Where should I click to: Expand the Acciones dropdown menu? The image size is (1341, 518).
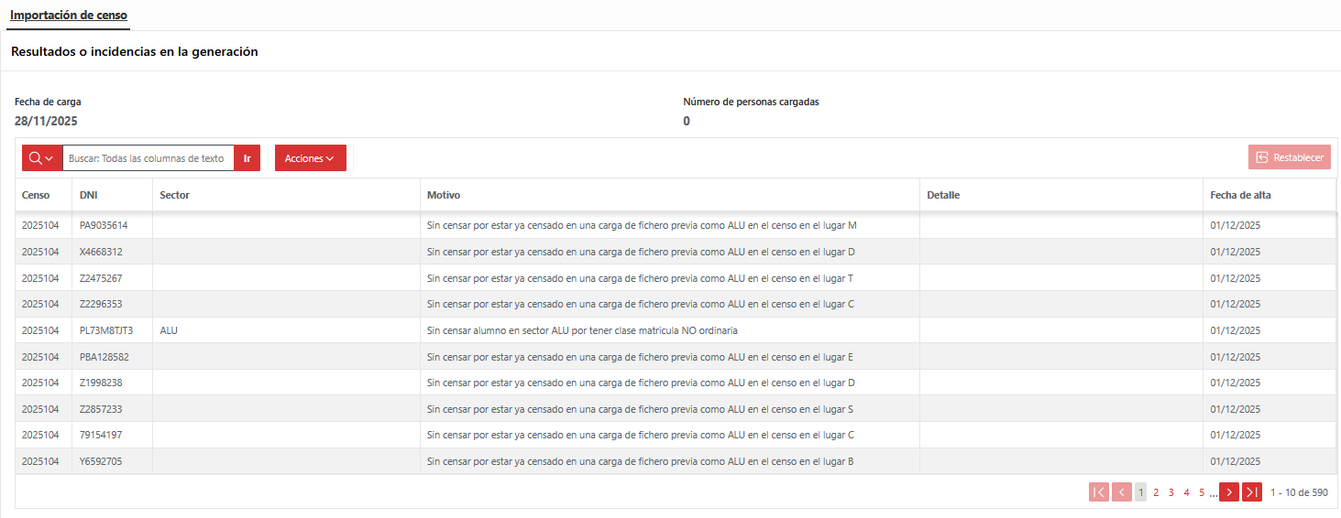coord(311,158)
